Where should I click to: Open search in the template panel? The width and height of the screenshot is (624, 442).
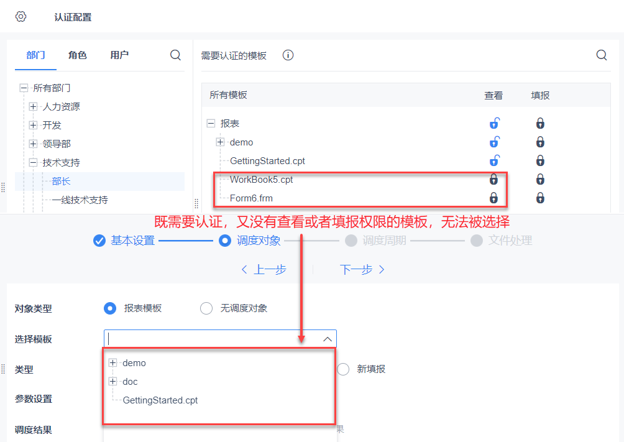click(x=602, y=55)
